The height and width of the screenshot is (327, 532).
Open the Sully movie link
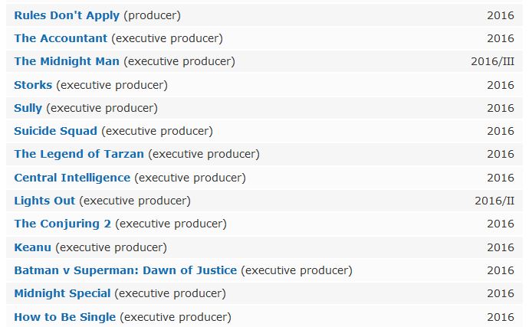pyautogui.click(x=28, y=108)
